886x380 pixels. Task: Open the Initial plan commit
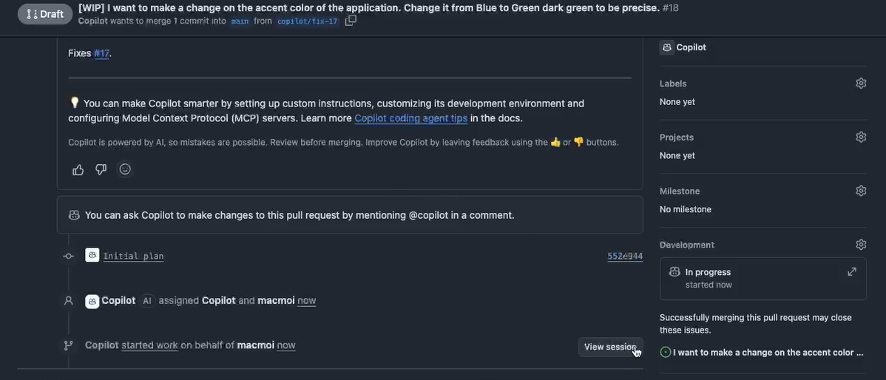point(133,257)
